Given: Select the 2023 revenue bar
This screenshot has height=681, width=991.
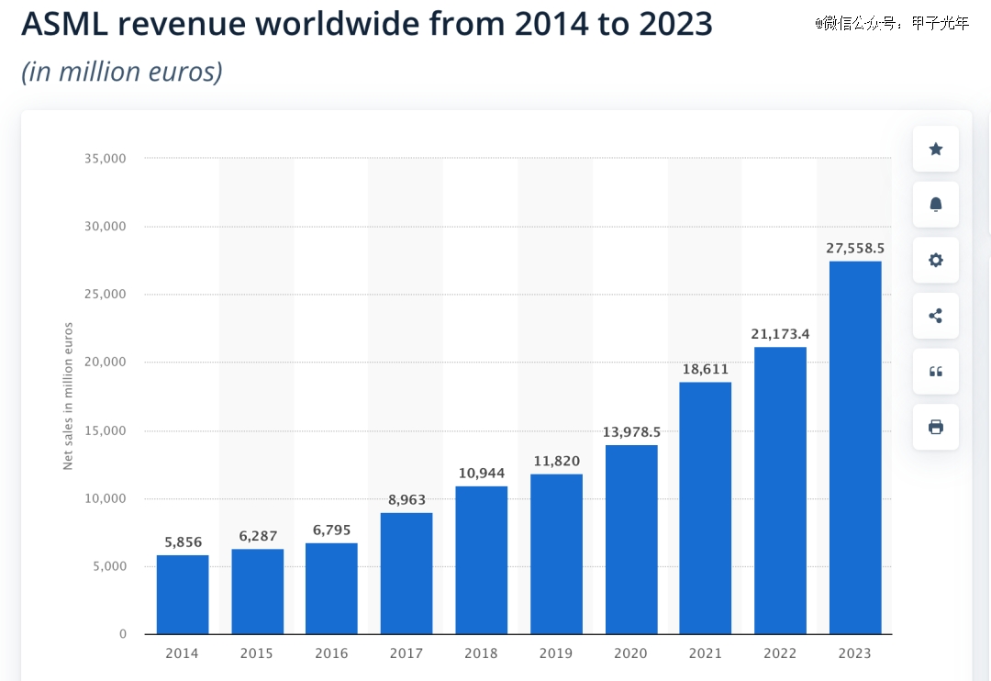Looking at the screenshot, I should click(x=855, y=448).
